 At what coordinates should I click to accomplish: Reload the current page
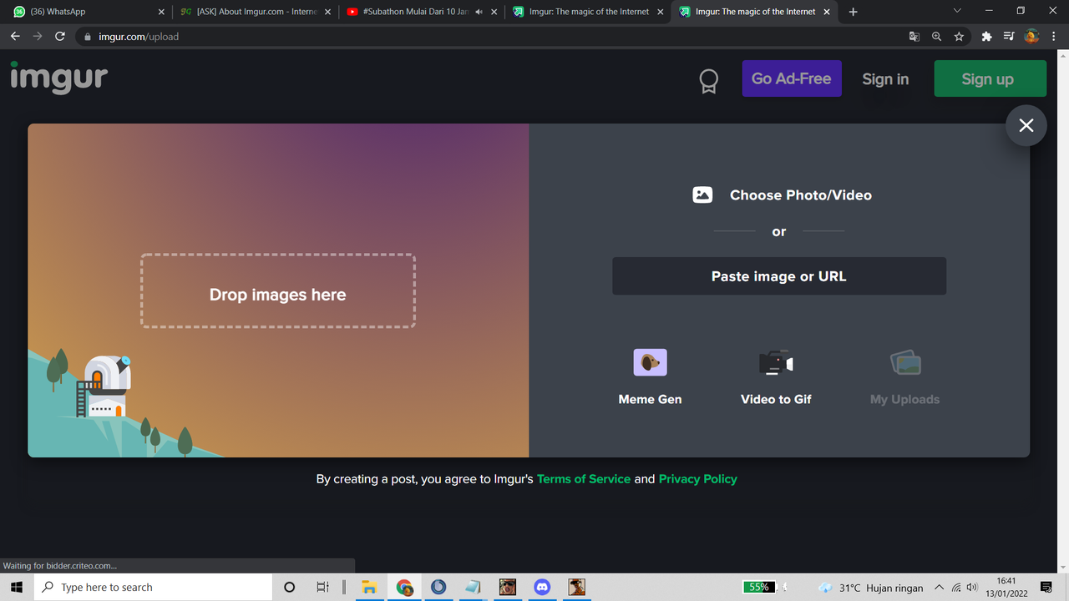tap(59, 37)
